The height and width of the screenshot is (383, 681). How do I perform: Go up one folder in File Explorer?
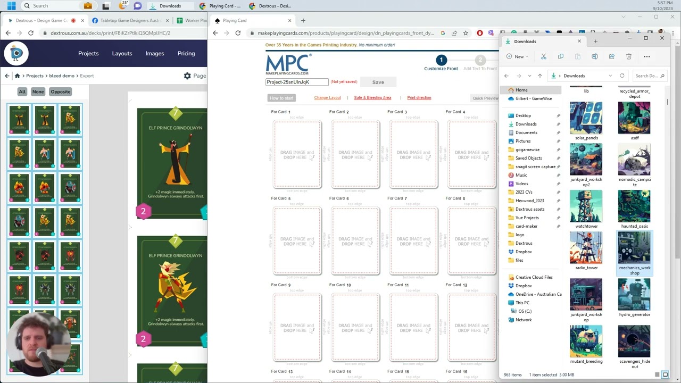539,76
